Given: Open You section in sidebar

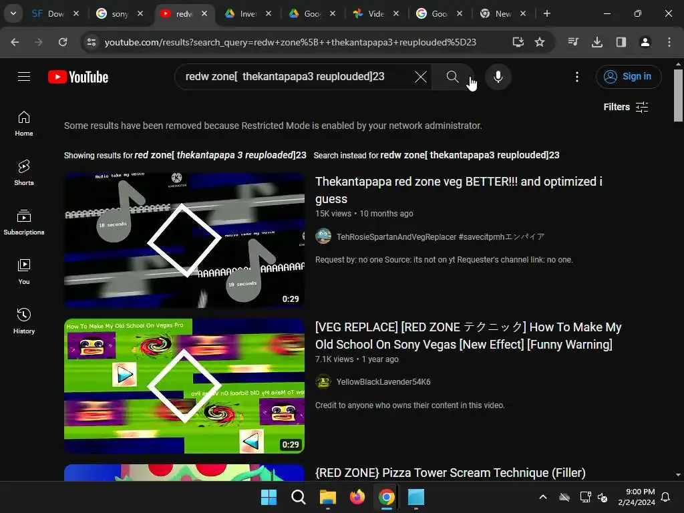Looking at the screenshot, I should click(24, 272).
